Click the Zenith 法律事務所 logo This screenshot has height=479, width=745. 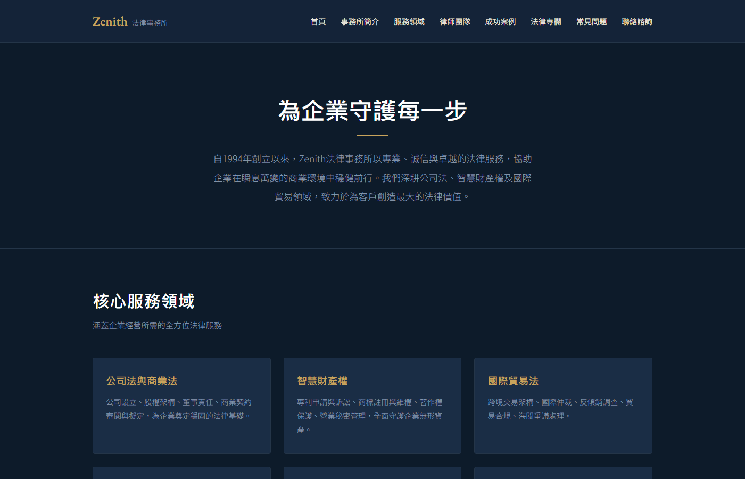point(130,22)
